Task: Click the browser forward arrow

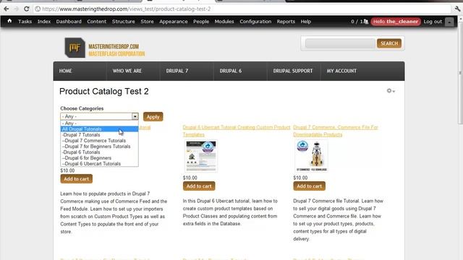Action: coord(16,9)
